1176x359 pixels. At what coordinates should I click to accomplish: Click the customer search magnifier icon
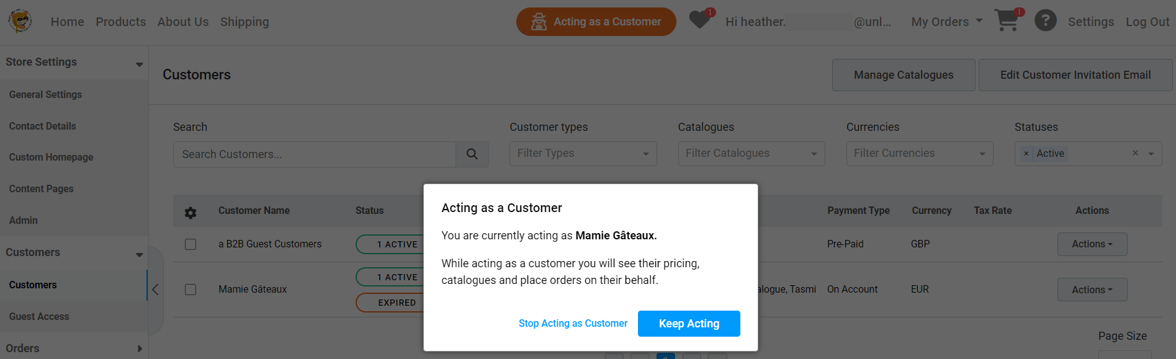[x=472, y=153]
